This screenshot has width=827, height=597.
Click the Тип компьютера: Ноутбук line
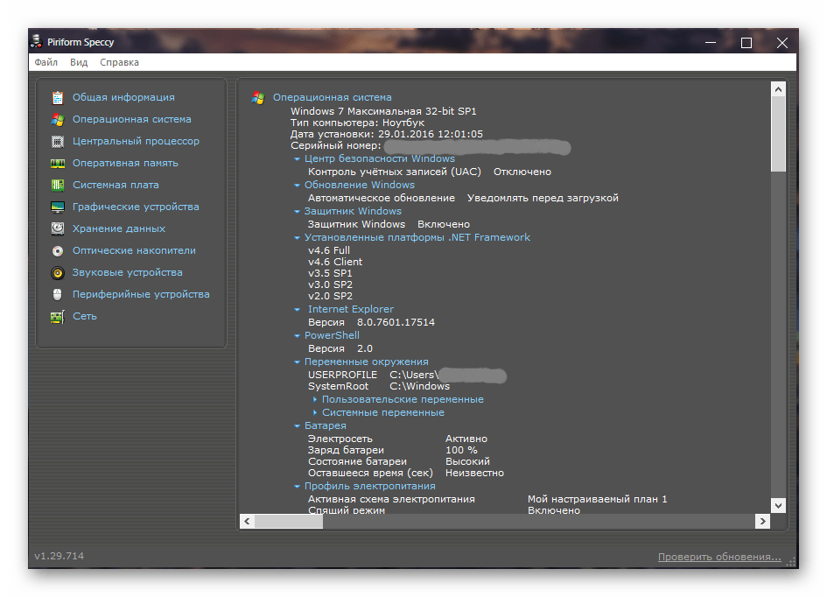click(357, 123)
